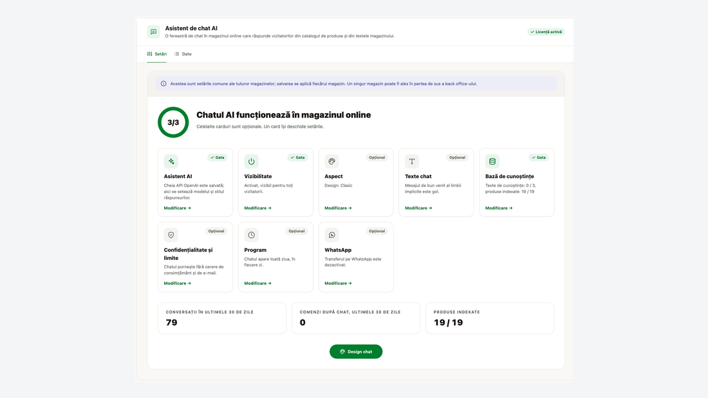Screen dimensions: 708x398
Task: Open Modificare link on Vizibilitate card
Action: tap(258, 208)
